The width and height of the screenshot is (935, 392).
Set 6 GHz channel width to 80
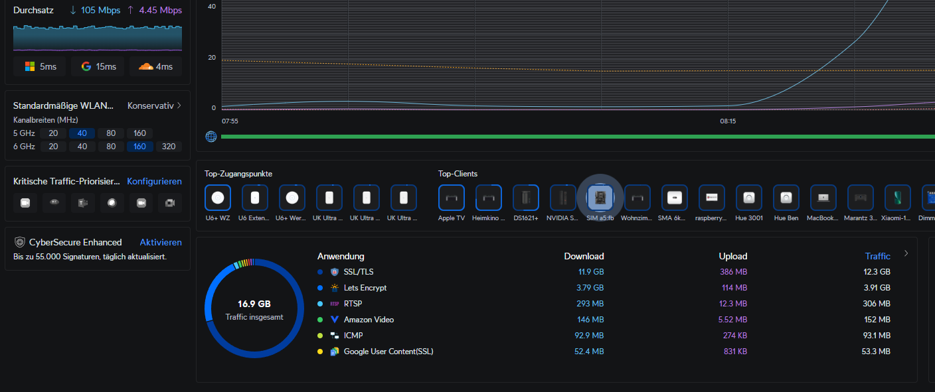(111, 147)
